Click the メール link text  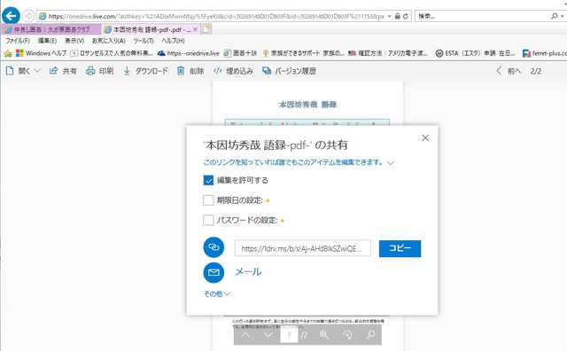point(248,272)
